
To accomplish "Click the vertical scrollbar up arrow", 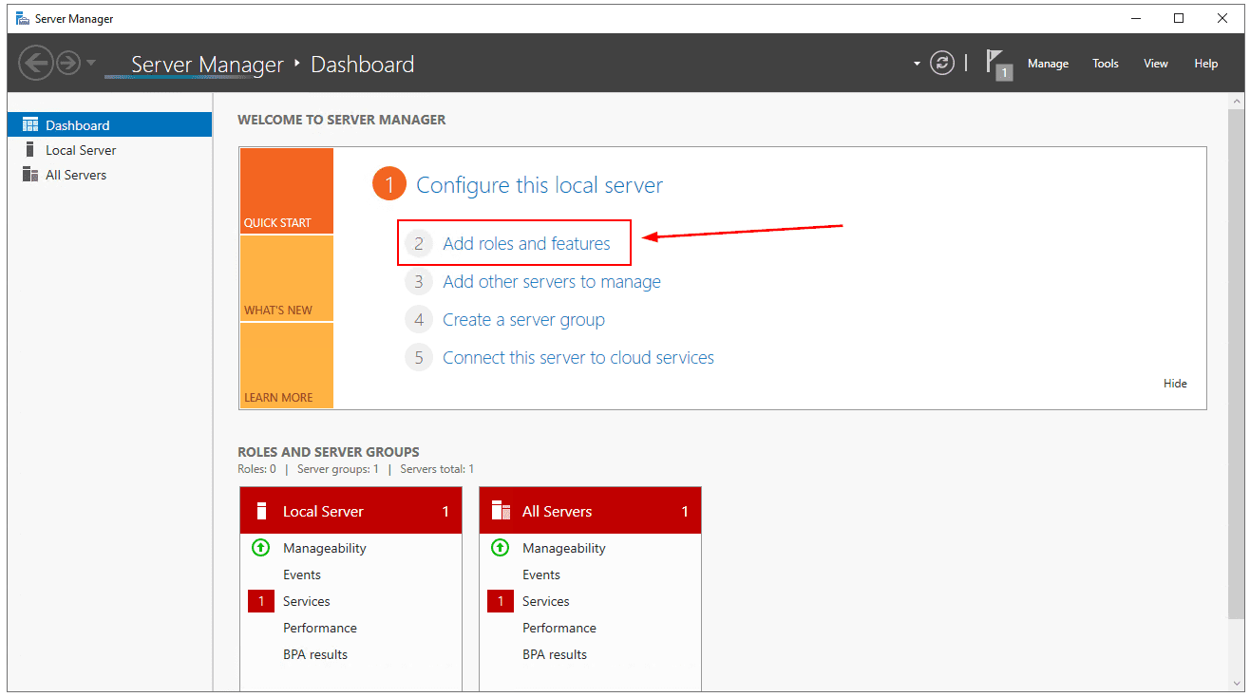I will (x=1236, y=101).
